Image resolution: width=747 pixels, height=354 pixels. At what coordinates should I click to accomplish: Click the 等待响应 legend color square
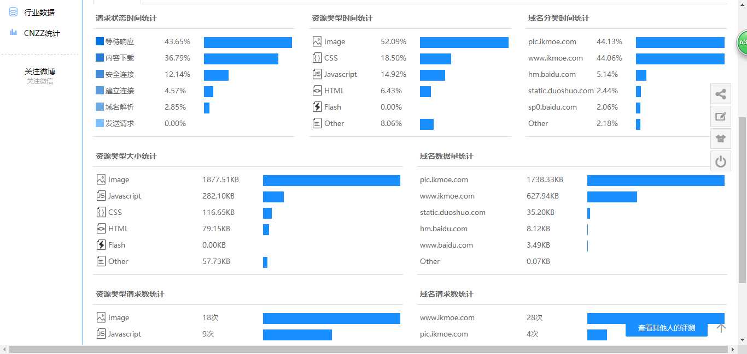[100, 41]
